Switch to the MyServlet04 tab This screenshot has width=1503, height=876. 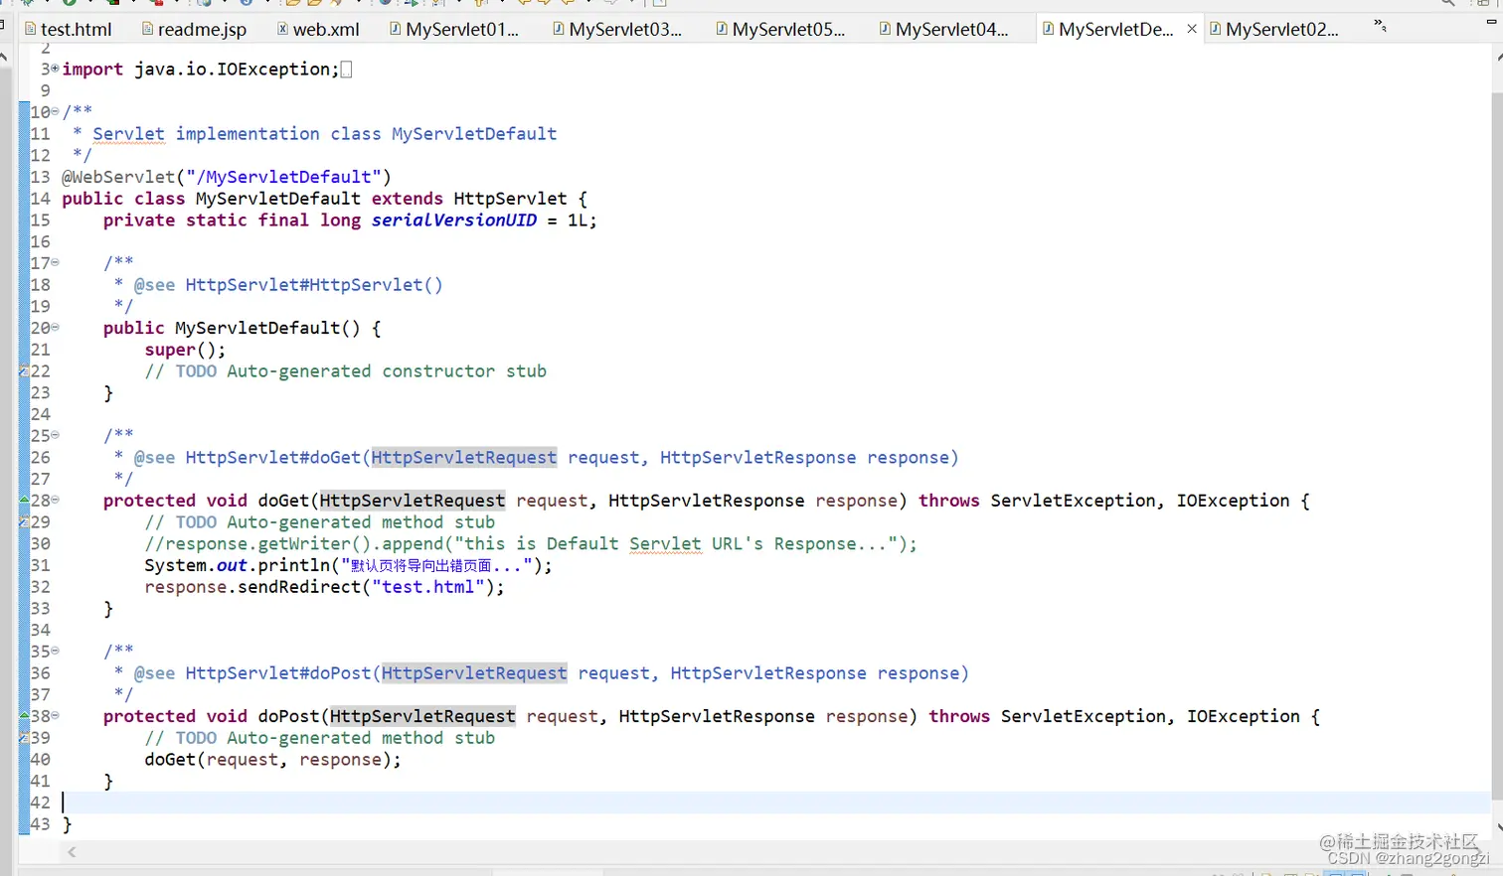click(x=943, y=29)
